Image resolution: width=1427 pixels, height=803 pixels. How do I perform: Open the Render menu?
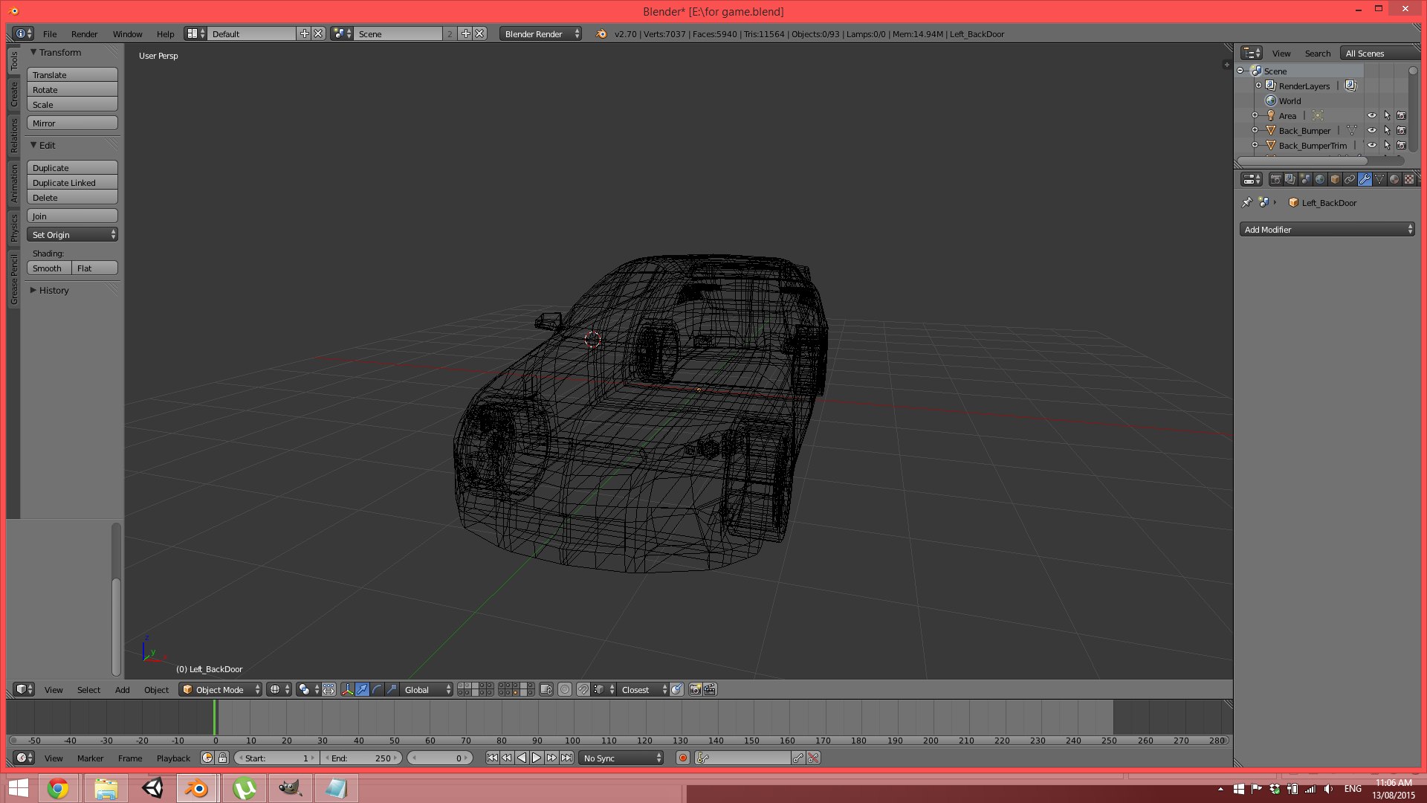tap(84, 34)
